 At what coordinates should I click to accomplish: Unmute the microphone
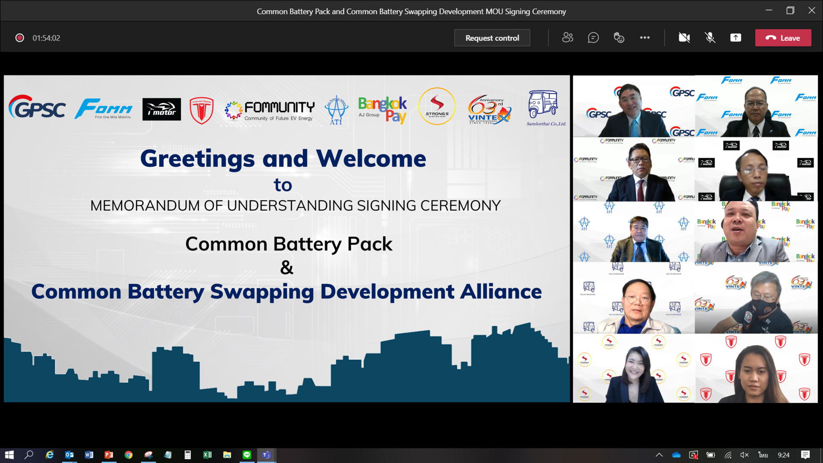pyautogui.click(x=710, y=38)
